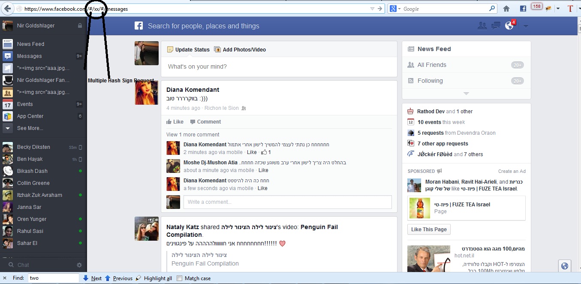Viewport: 581px width, 284px height.
Task: Click Nir Goldshlager profile name
Action: point(36,26)
